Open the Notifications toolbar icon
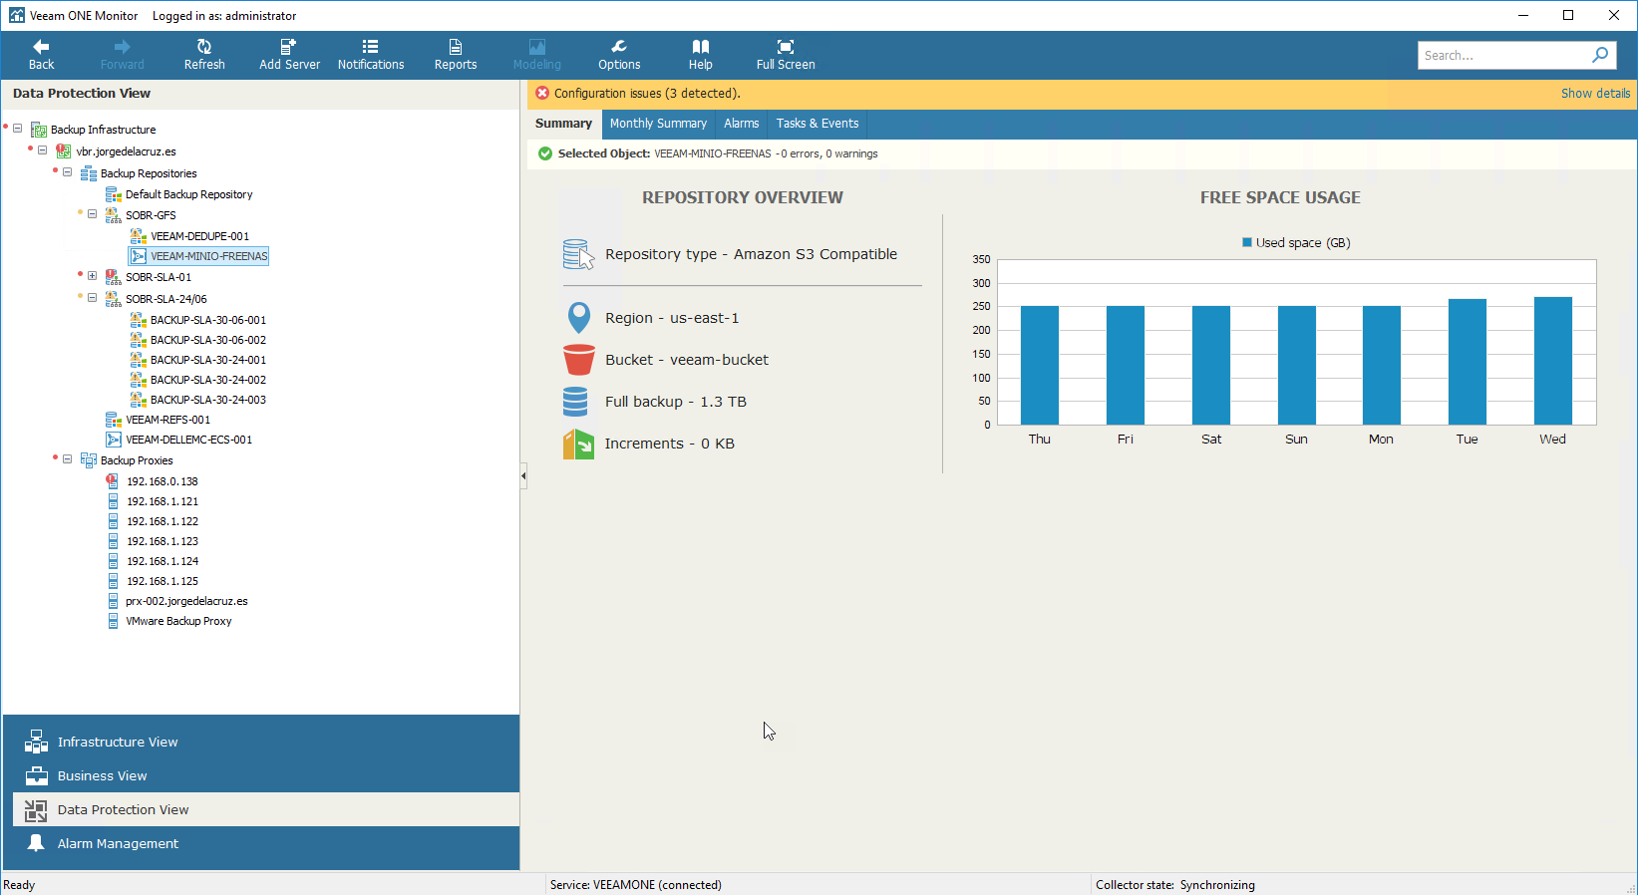This screenshot has height=895, width=1638. coord(370,47)
